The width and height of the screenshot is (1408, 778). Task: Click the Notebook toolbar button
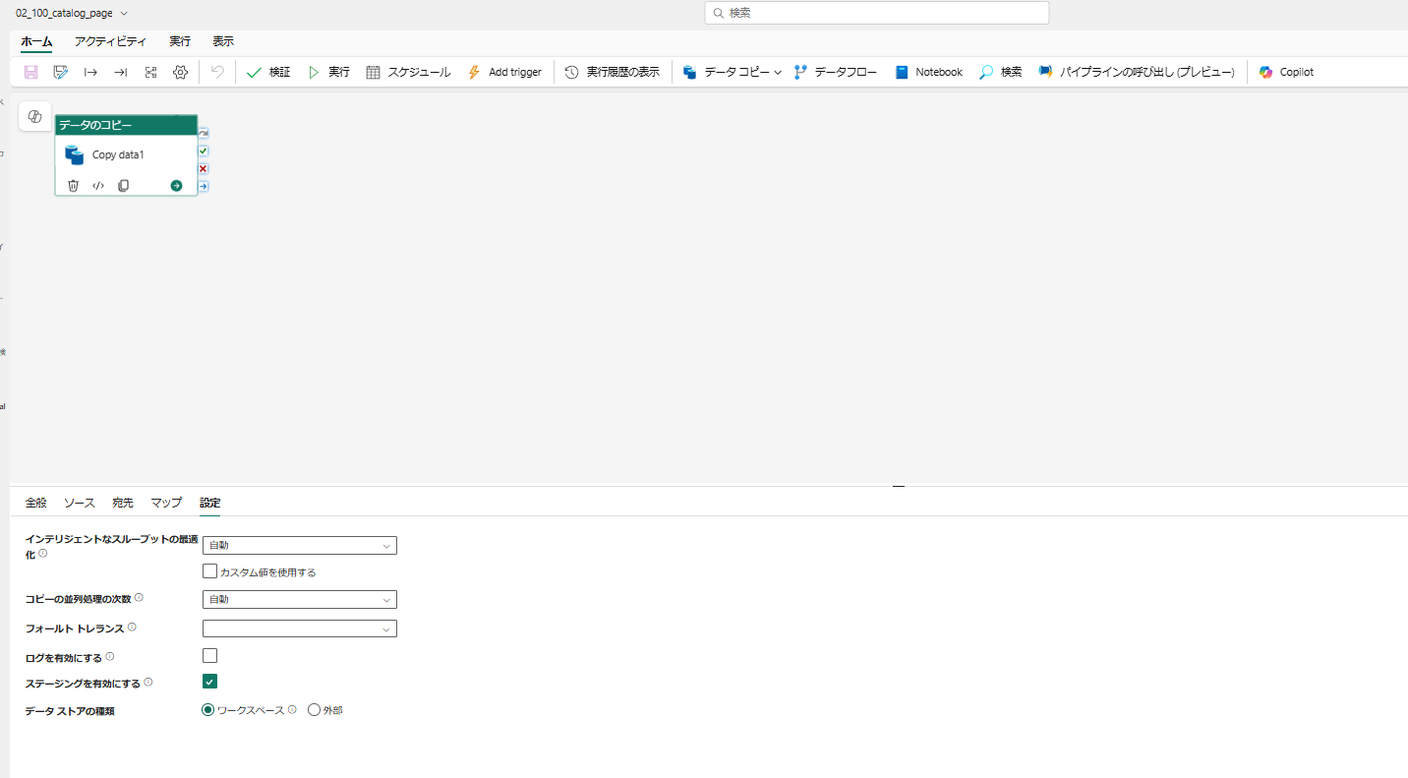(x=929, y=72)
